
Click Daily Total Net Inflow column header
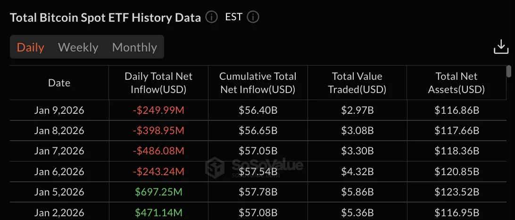pyautogui.click(x=158, y=83)
